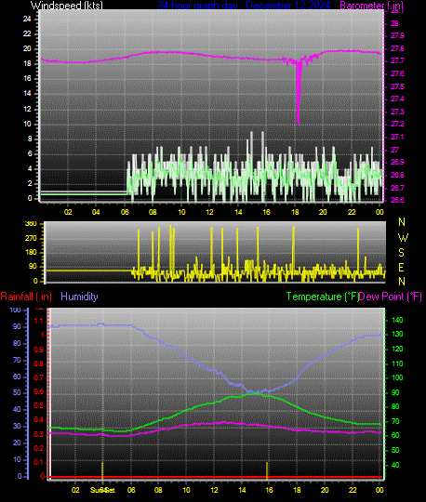Viewport: 426px width, 502px height.
Task: Click the Humidity legend label
Action: click(x=79, y=297)
